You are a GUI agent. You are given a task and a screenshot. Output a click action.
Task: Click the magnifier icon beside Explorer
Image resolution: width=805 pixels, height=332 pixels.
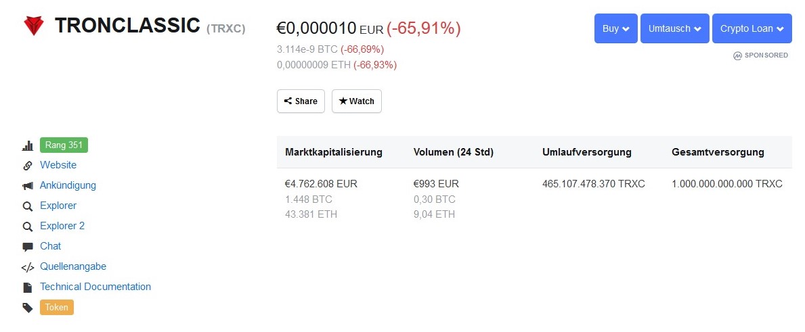pos(28,206)
